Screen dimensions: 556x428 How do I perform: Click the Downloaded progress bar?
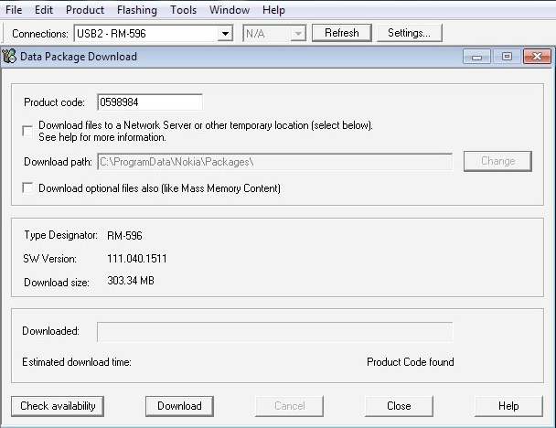275,332
